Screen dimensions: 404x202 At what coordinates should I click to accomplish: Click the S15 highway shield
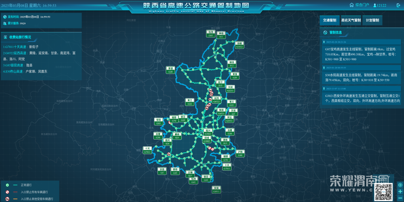tap(220, 83)
